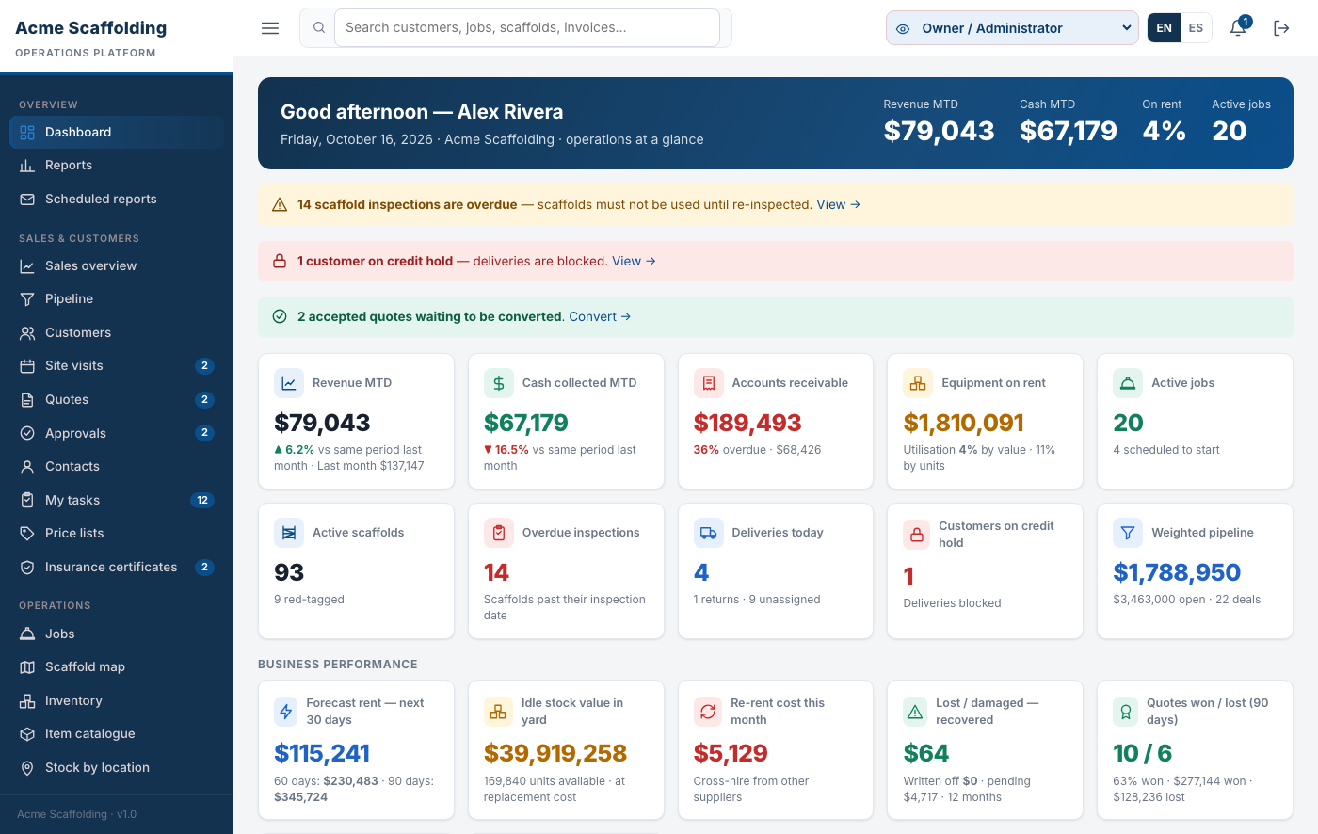
Task: View overdue scaffold inspections link
Action: point(838,204)
